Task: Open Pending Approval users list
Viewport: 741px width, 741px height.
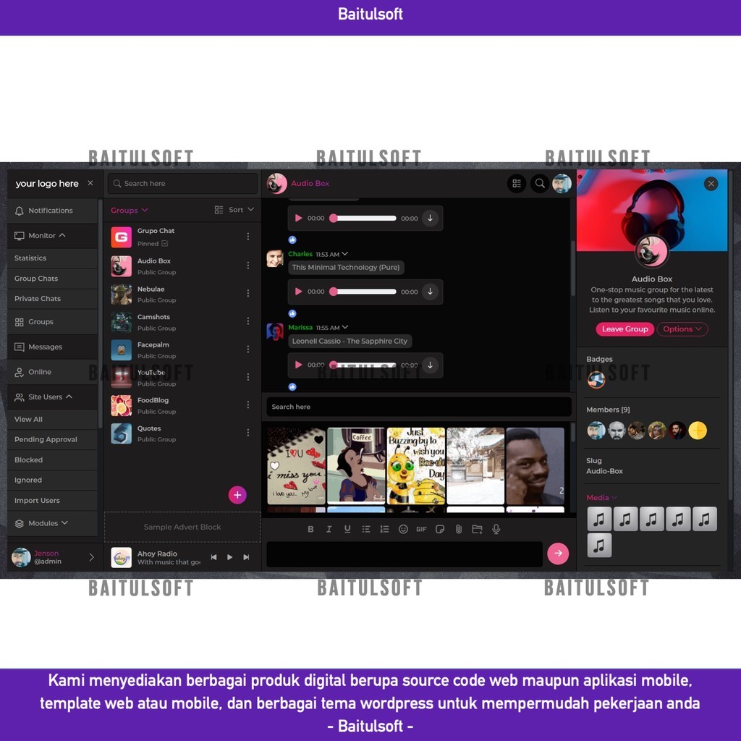Action: pyautogui.click(x=52, y=439)
